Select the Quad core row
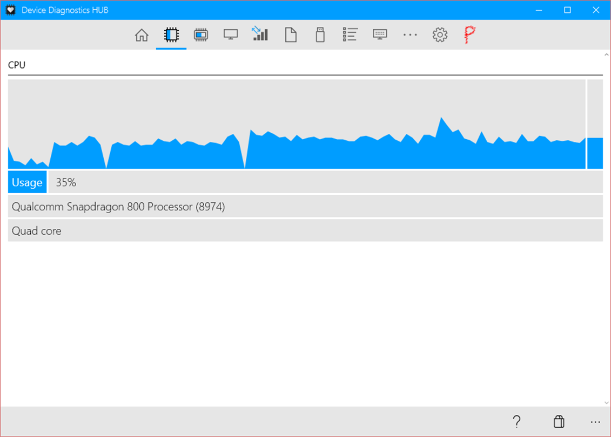611x437 pixels. coord(306,231)
